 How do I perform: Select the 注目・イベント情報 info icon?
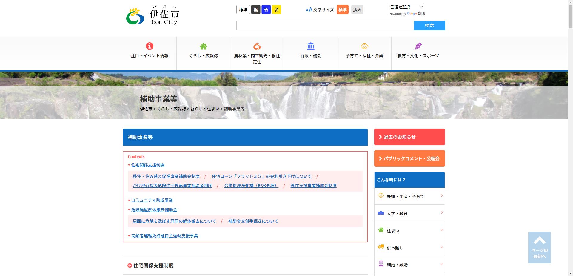point(150,46)
